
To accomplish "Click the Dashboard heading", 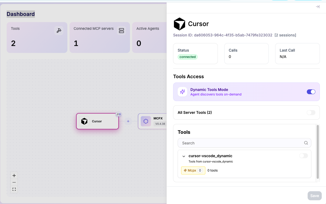I will coord(21,14).
